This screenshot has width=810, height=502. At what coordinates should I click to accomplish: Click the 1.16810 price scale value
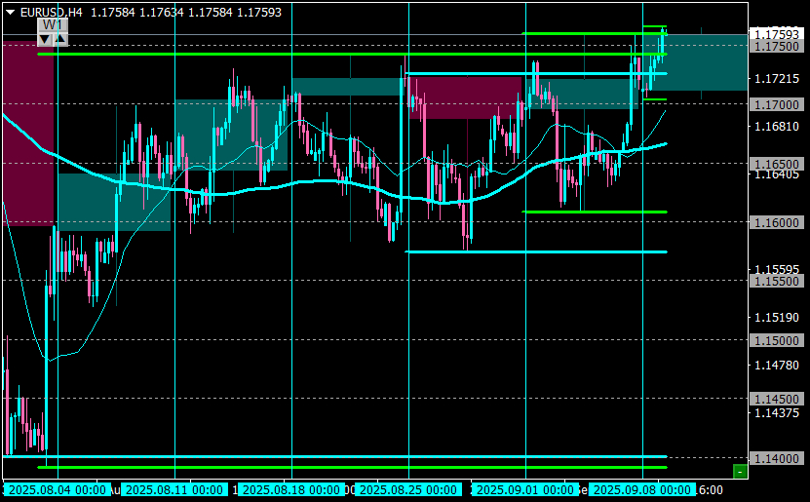777,126
